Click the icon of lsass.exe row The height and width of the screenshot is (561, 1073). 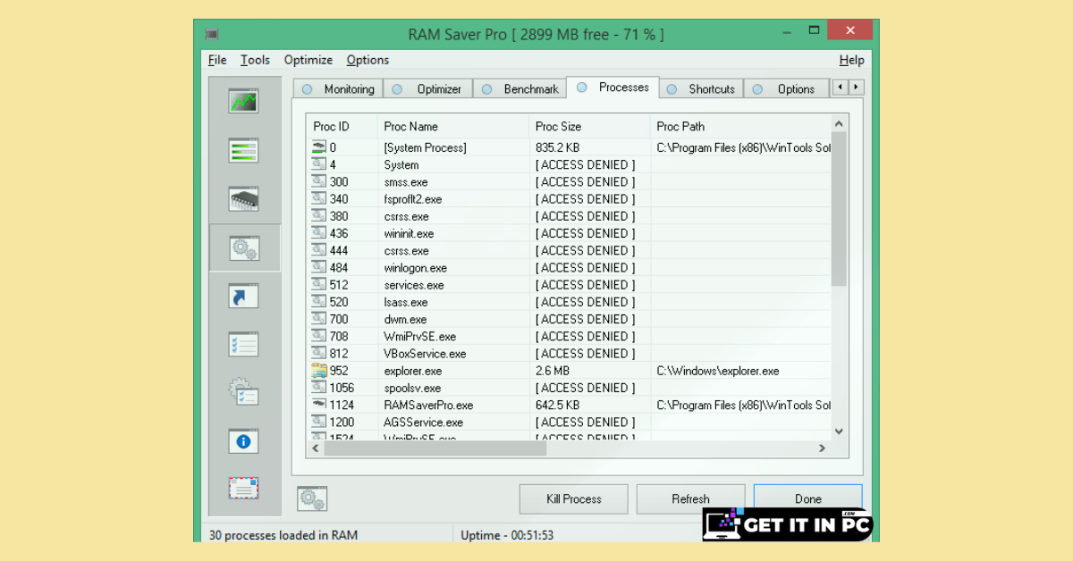click(x=319, y=302)
